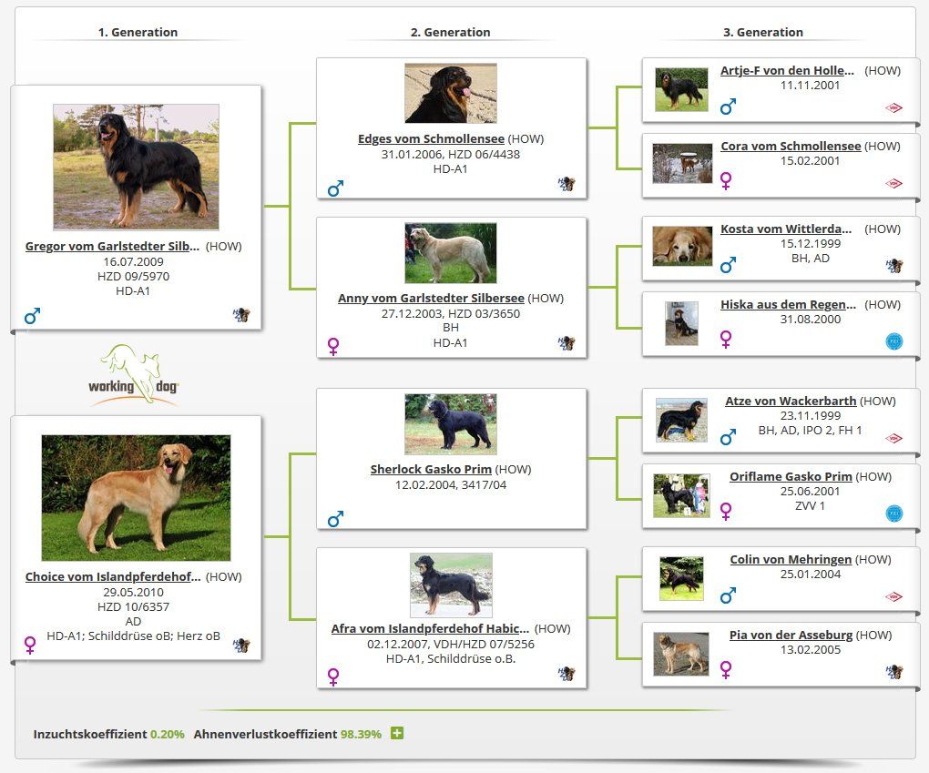
Task: Click the Artje-F thumbnail photo
Action: click(681, 89)
